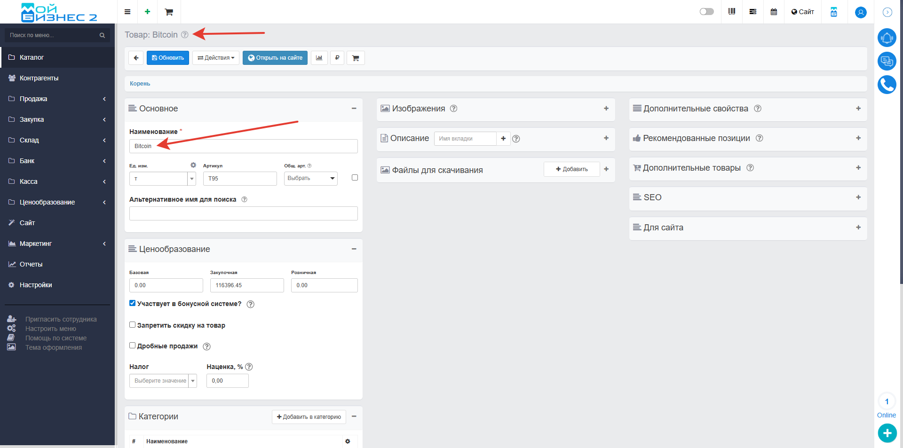Screen dimensions: 903x448
Task: Expand Склад menu in sidebar
Action: (x=57, y=140)
